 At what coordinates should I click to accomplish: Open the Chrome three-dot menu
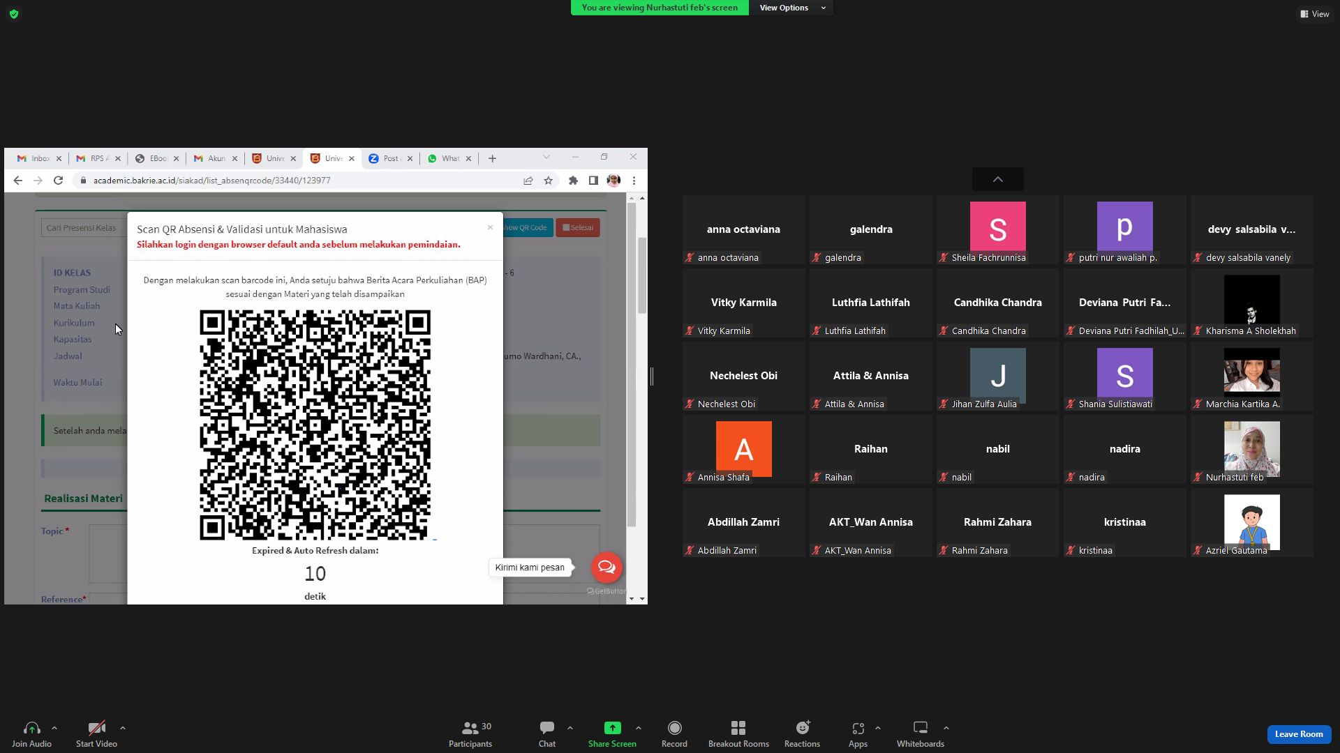point(634,181)
